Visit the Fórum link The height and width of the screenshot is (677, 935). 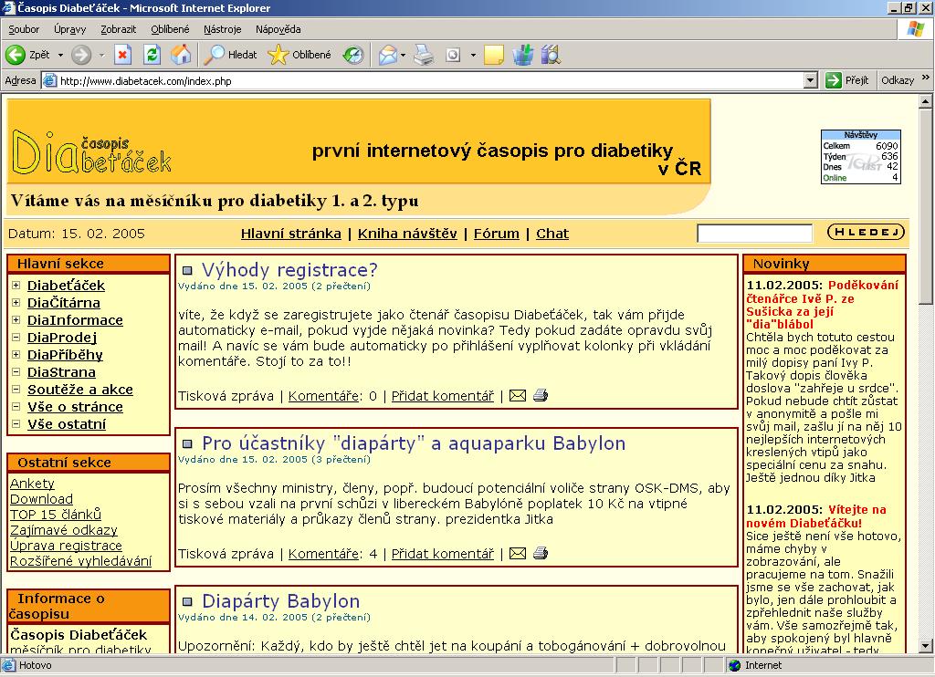[496, 234]
